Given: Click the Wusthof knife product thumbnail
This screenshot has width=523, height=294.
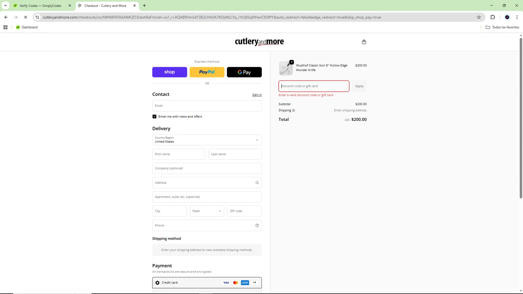Looking at the screenshot, I should 286,68.
